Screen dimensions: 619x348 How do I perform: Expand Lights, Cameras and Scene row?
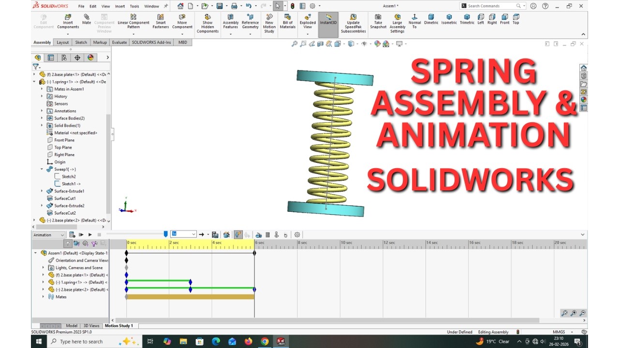43,267
